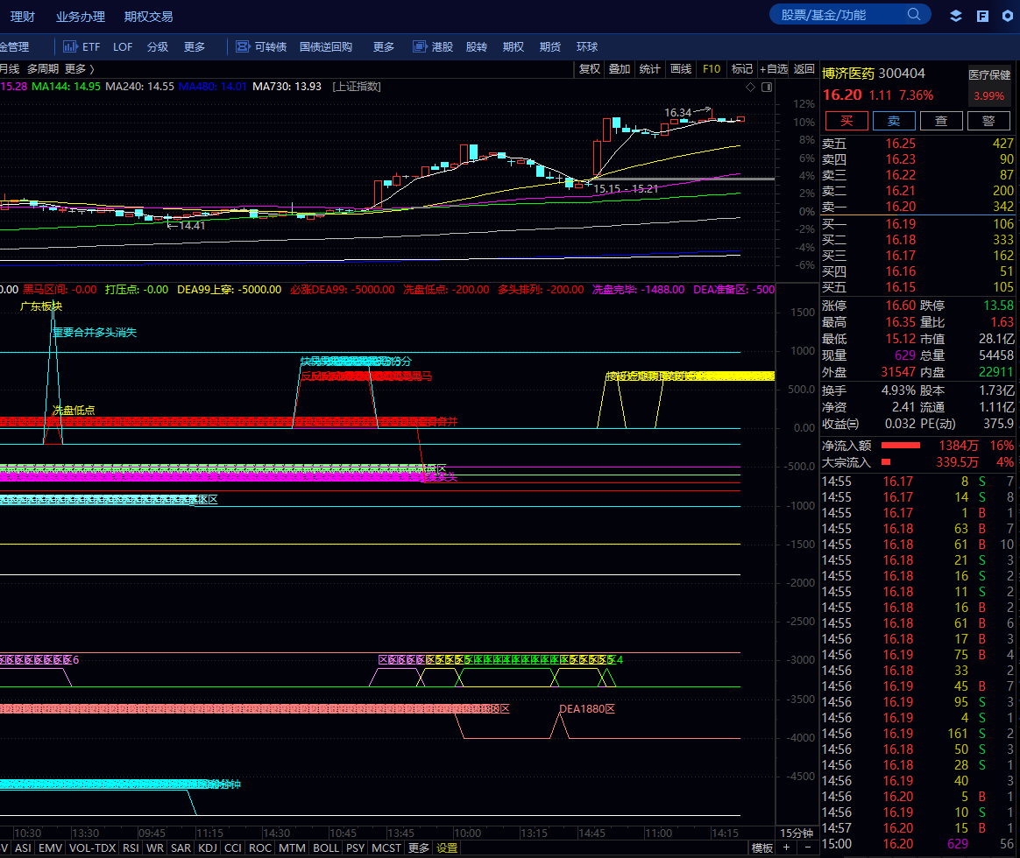Click the ETF chart icon
Image resolution: width=1020 pixels, height=858 pixels.
click(x=69, y=46)
